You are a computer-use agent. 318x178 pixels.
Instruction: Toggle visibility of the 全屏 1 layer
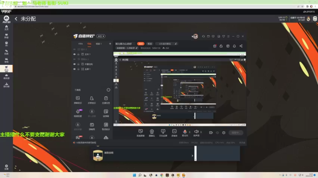pos(74,69)
